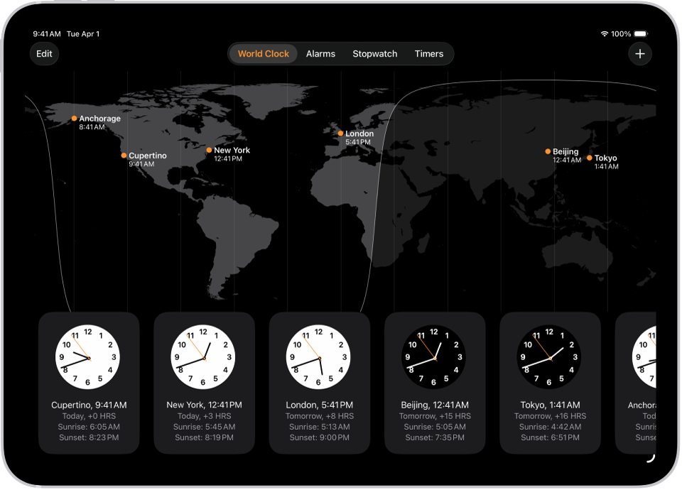The width and height of the screenshot is (682, 490).
Task: Switch to the Alarms tab
Action: [320, 53]
